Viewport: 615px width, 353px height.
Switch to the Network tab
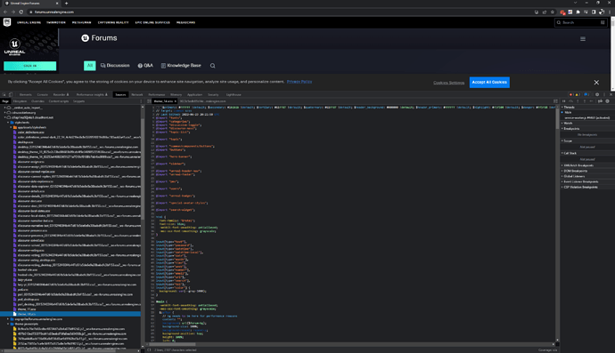click(137, 95)
